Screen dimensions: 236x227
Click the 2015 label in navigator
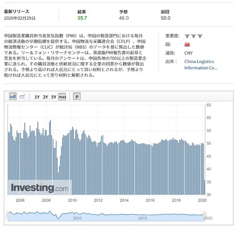tap(143, 218)
